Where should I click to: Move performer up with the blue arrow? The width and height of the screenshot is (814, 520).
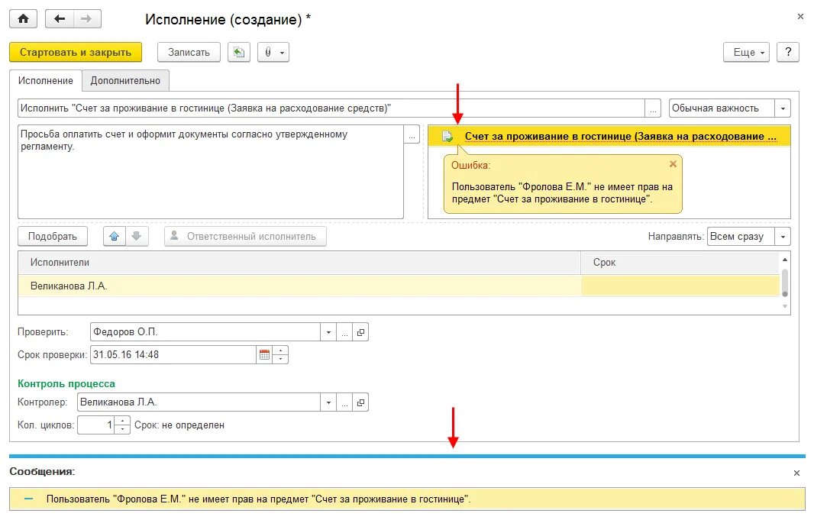tap(115, 236)
